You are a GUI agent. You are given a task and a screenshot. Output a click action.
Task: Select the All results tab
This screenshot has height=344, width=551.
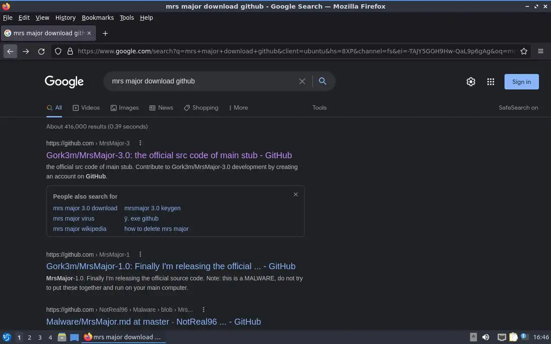coord(54,107)
